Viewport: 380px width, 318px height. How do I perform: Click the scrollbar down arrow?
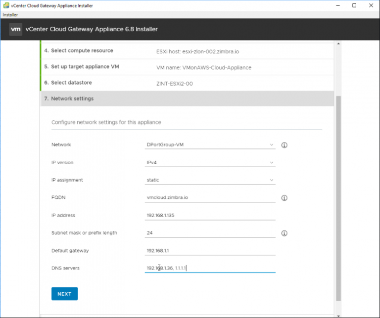[338, 316]
